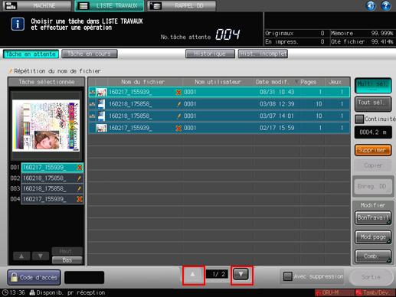Click the orange Supprimer button
396x297 pixels.
(373, 150)
